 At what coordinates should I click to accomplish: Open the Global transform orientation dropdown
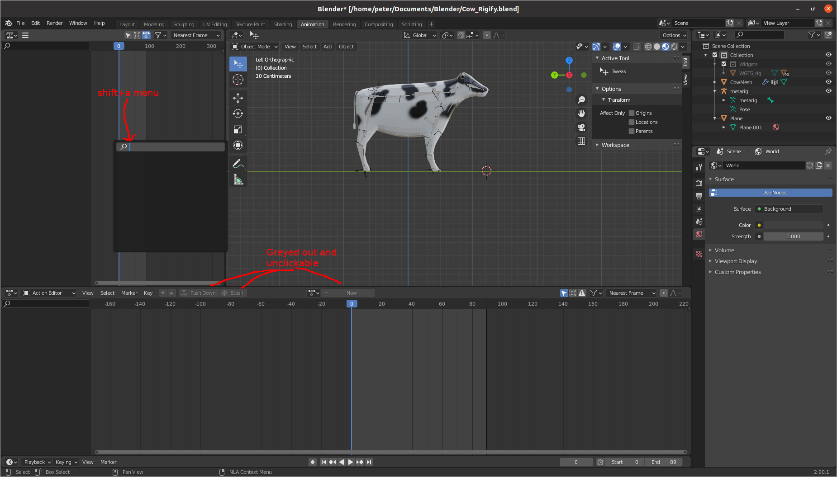pos(419,35)
